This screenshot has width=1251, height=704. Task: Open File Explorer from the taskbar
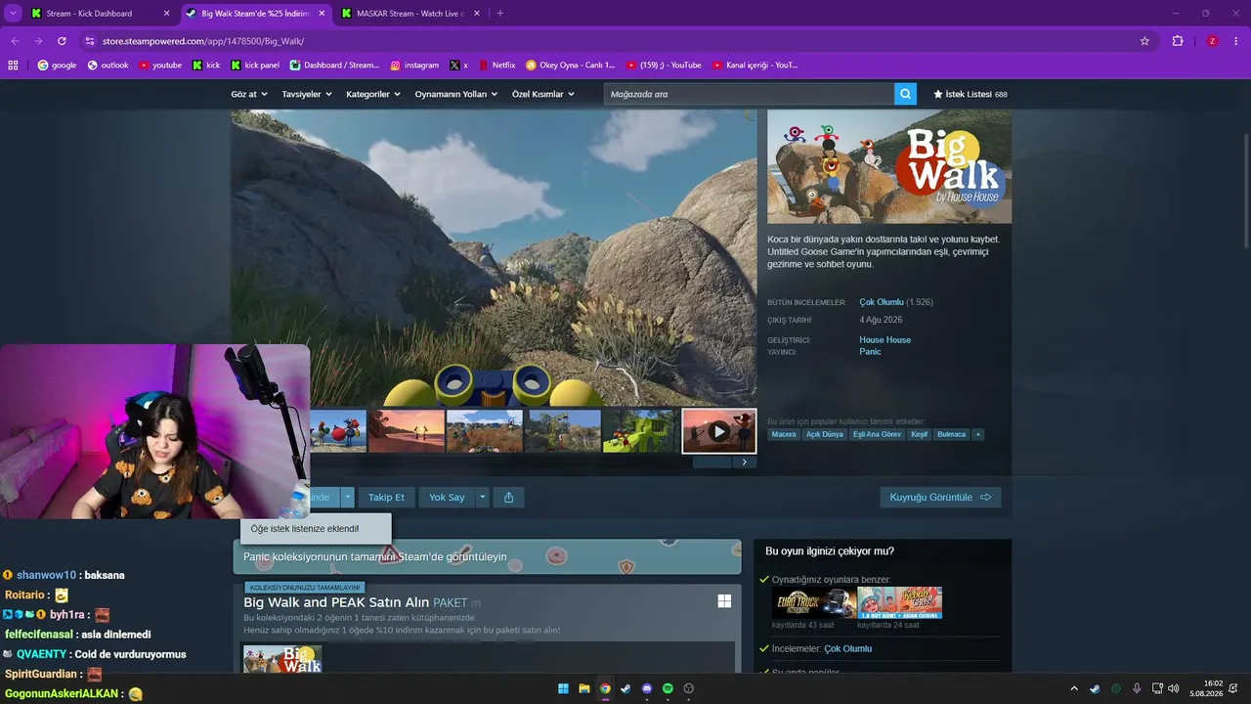584,689
